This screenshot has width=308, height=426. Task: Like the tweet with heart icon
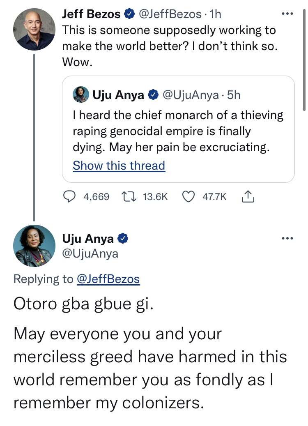pos(188,197)
